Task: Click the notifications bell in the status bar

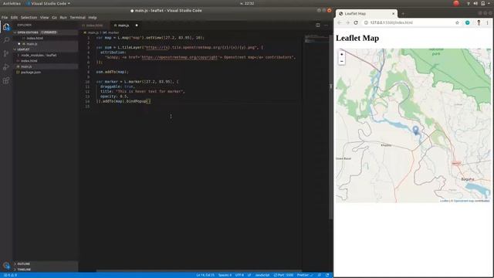Action: [327, 275]
